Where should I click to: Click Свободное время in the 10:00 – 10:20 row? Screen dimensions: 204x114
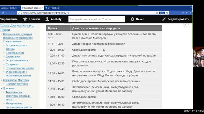point(84,50)
